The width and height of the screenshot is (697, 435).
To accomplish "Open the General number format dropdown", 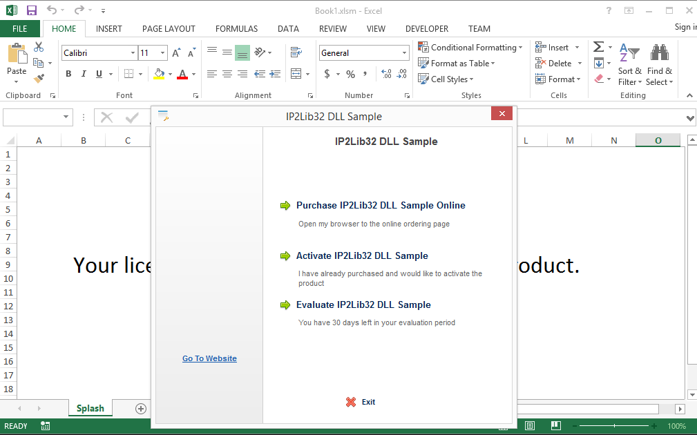I will [404, 53].
